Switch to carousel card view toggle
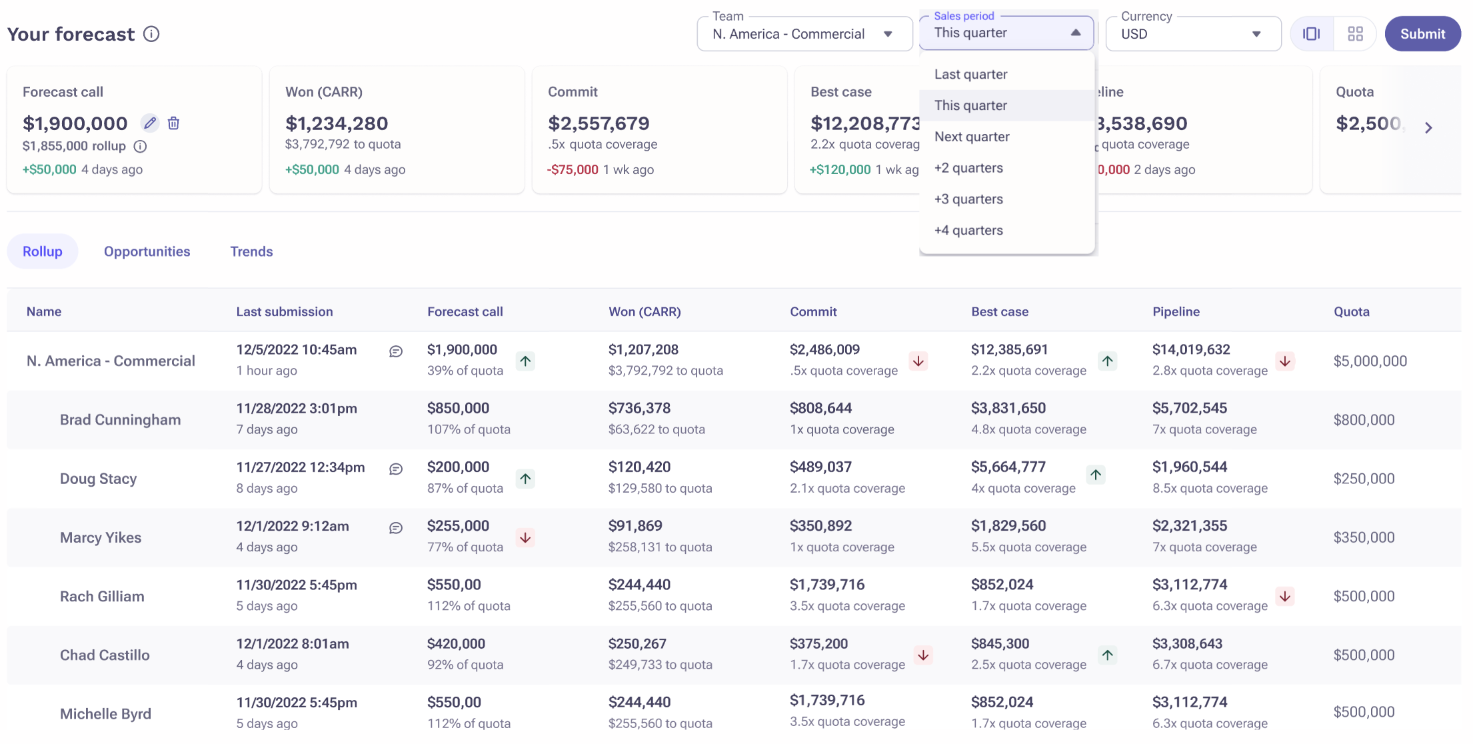Image resolution: width=1473 pixels, height=744 pixels. click(x=1311, y=34)
